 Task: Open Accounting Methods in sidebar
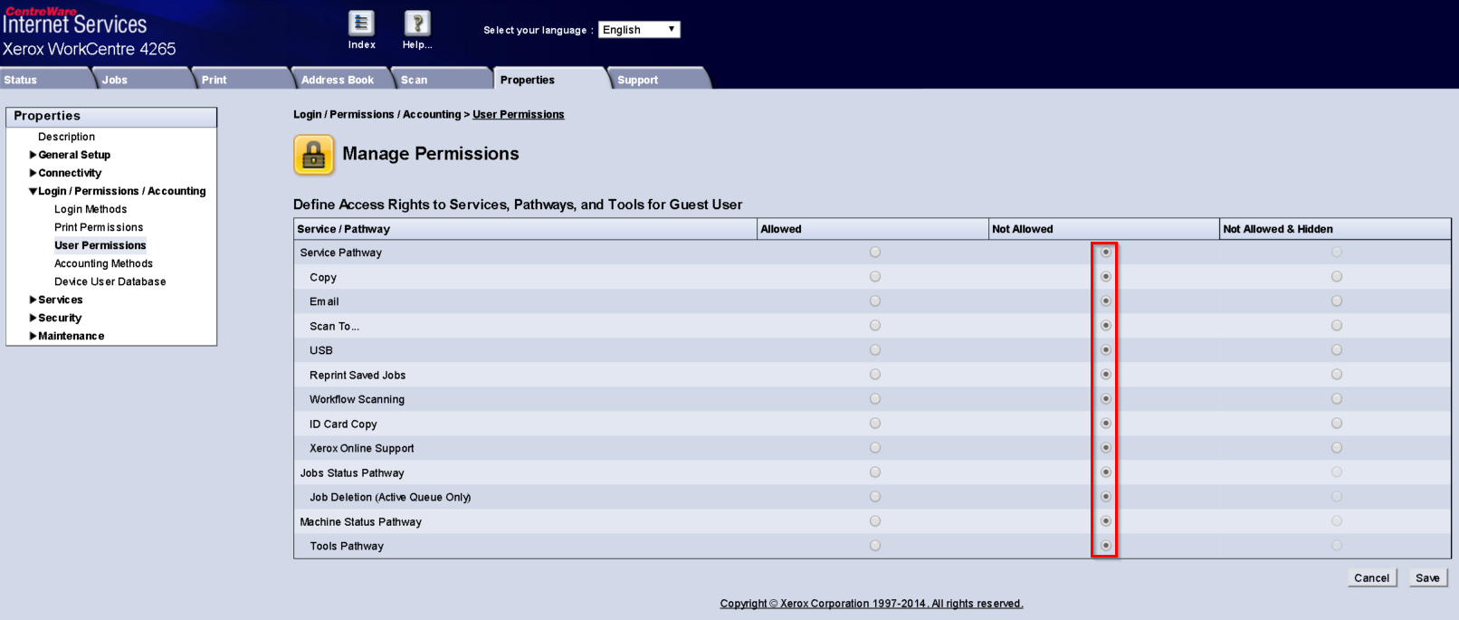pyautogui.click(x=103, y=263)
